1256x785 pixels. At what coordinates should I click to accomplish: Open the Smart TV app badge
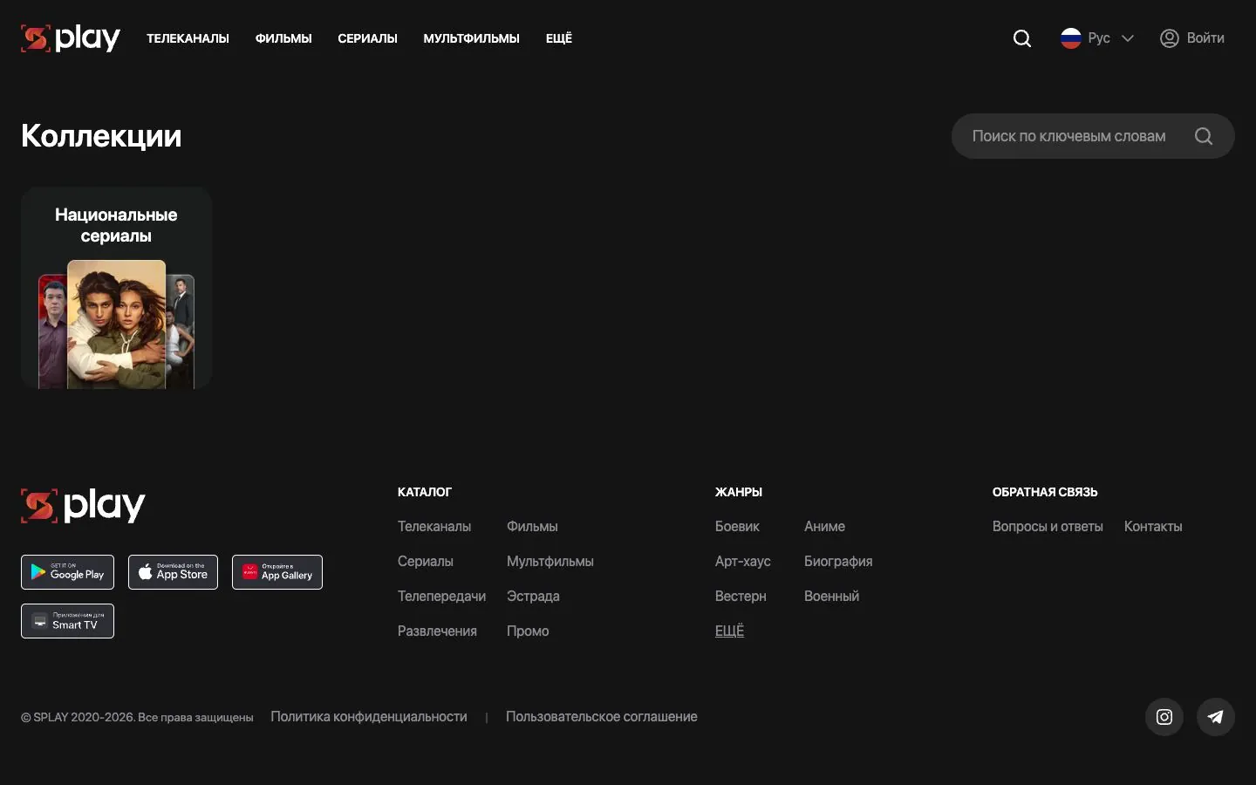tap(67, 621)
